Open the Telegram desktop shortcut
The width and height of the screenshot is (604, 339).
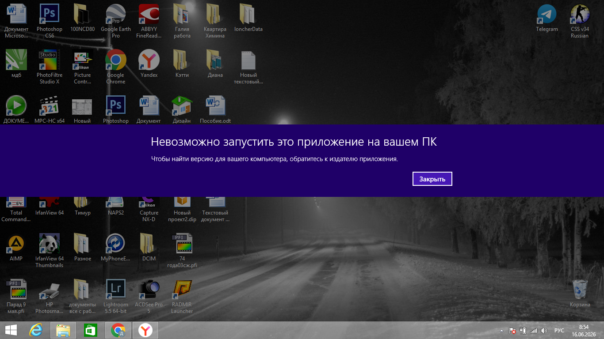tap(547, 18)
